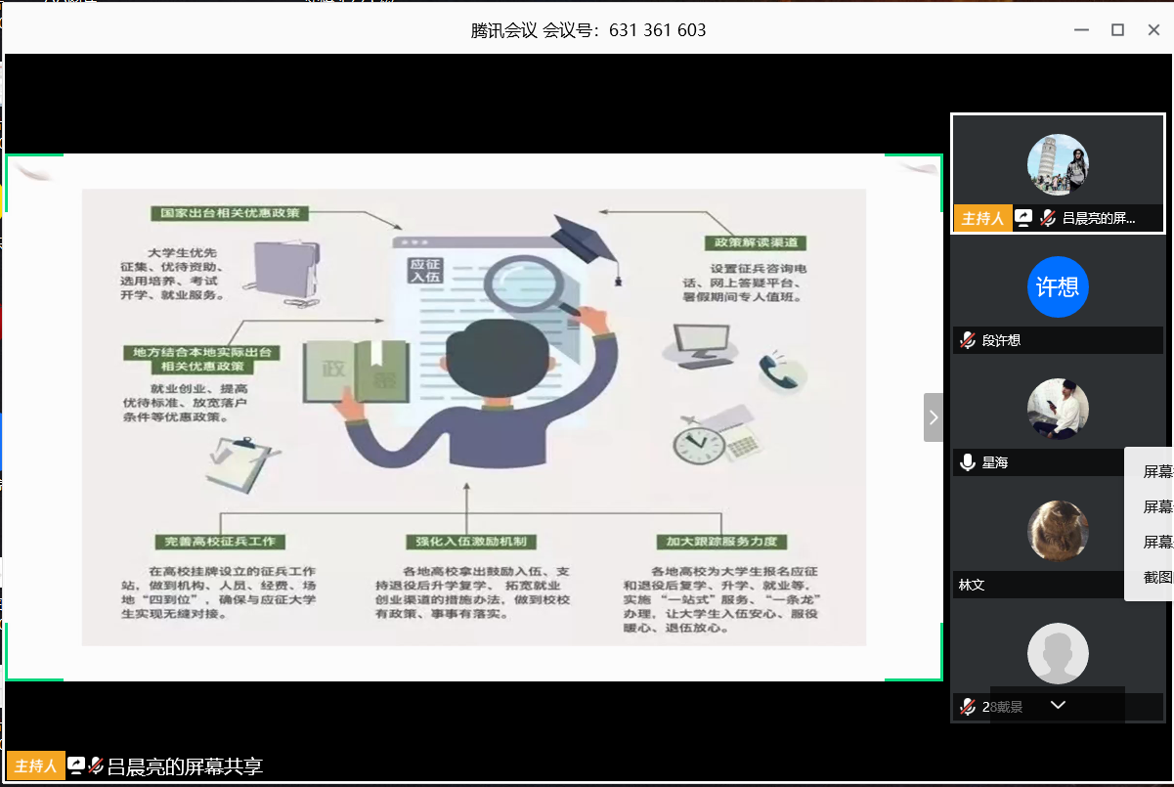Select the blue 许想 avatar circle
Viewport: 1174px width, 787px height.
[x=1058, y=287]
